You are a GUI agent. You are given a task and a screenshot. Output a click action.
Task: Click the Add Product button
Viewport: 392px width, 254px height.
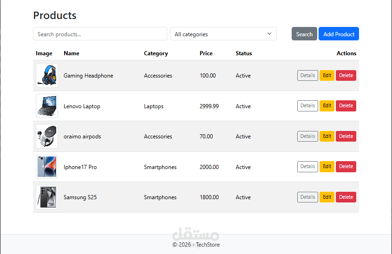click(x=339, y=34)
